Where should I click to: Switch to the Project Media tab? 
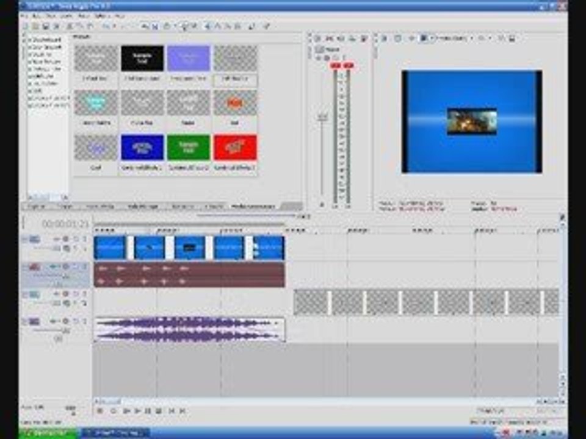100,207
